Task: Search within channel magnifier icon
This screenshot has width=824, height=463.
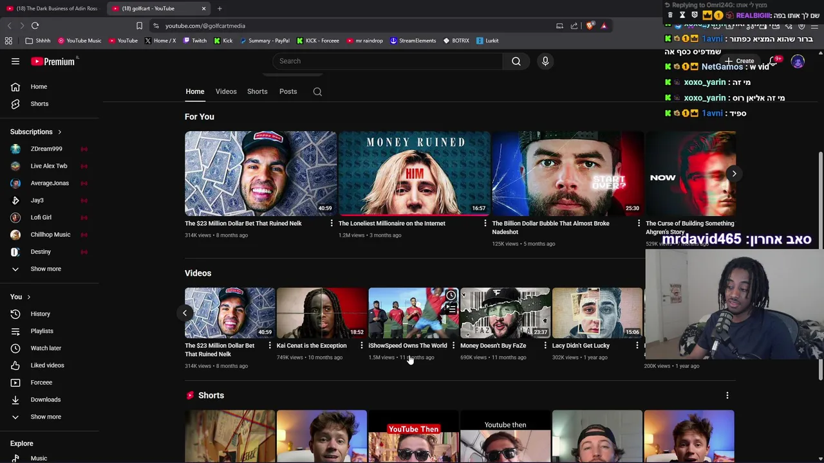Action: click(317, 91)
